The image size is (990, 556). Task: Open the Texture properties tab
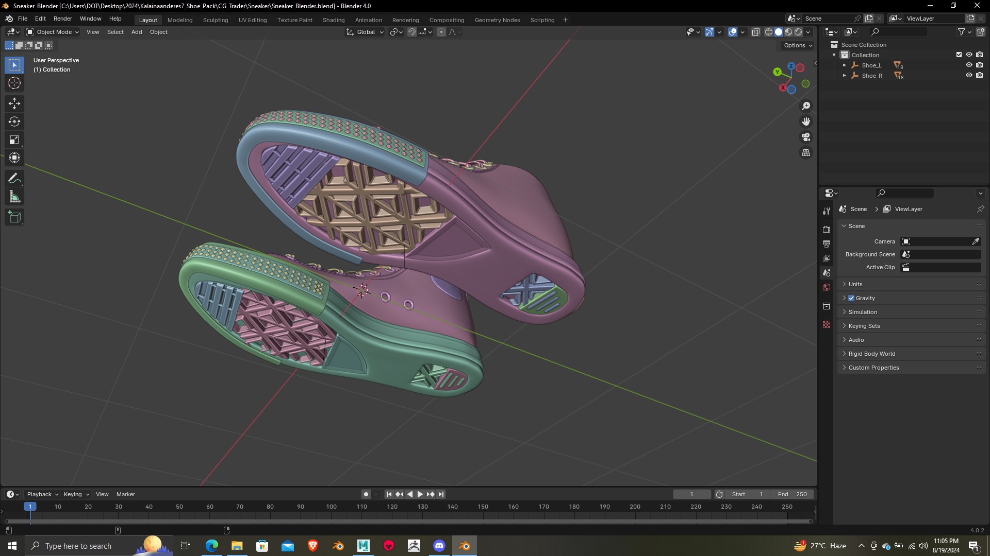click(827, 324)
